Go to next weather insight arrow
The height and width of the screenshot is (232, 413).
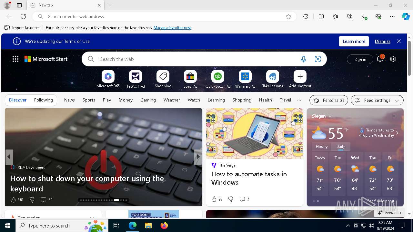[397, 133]
